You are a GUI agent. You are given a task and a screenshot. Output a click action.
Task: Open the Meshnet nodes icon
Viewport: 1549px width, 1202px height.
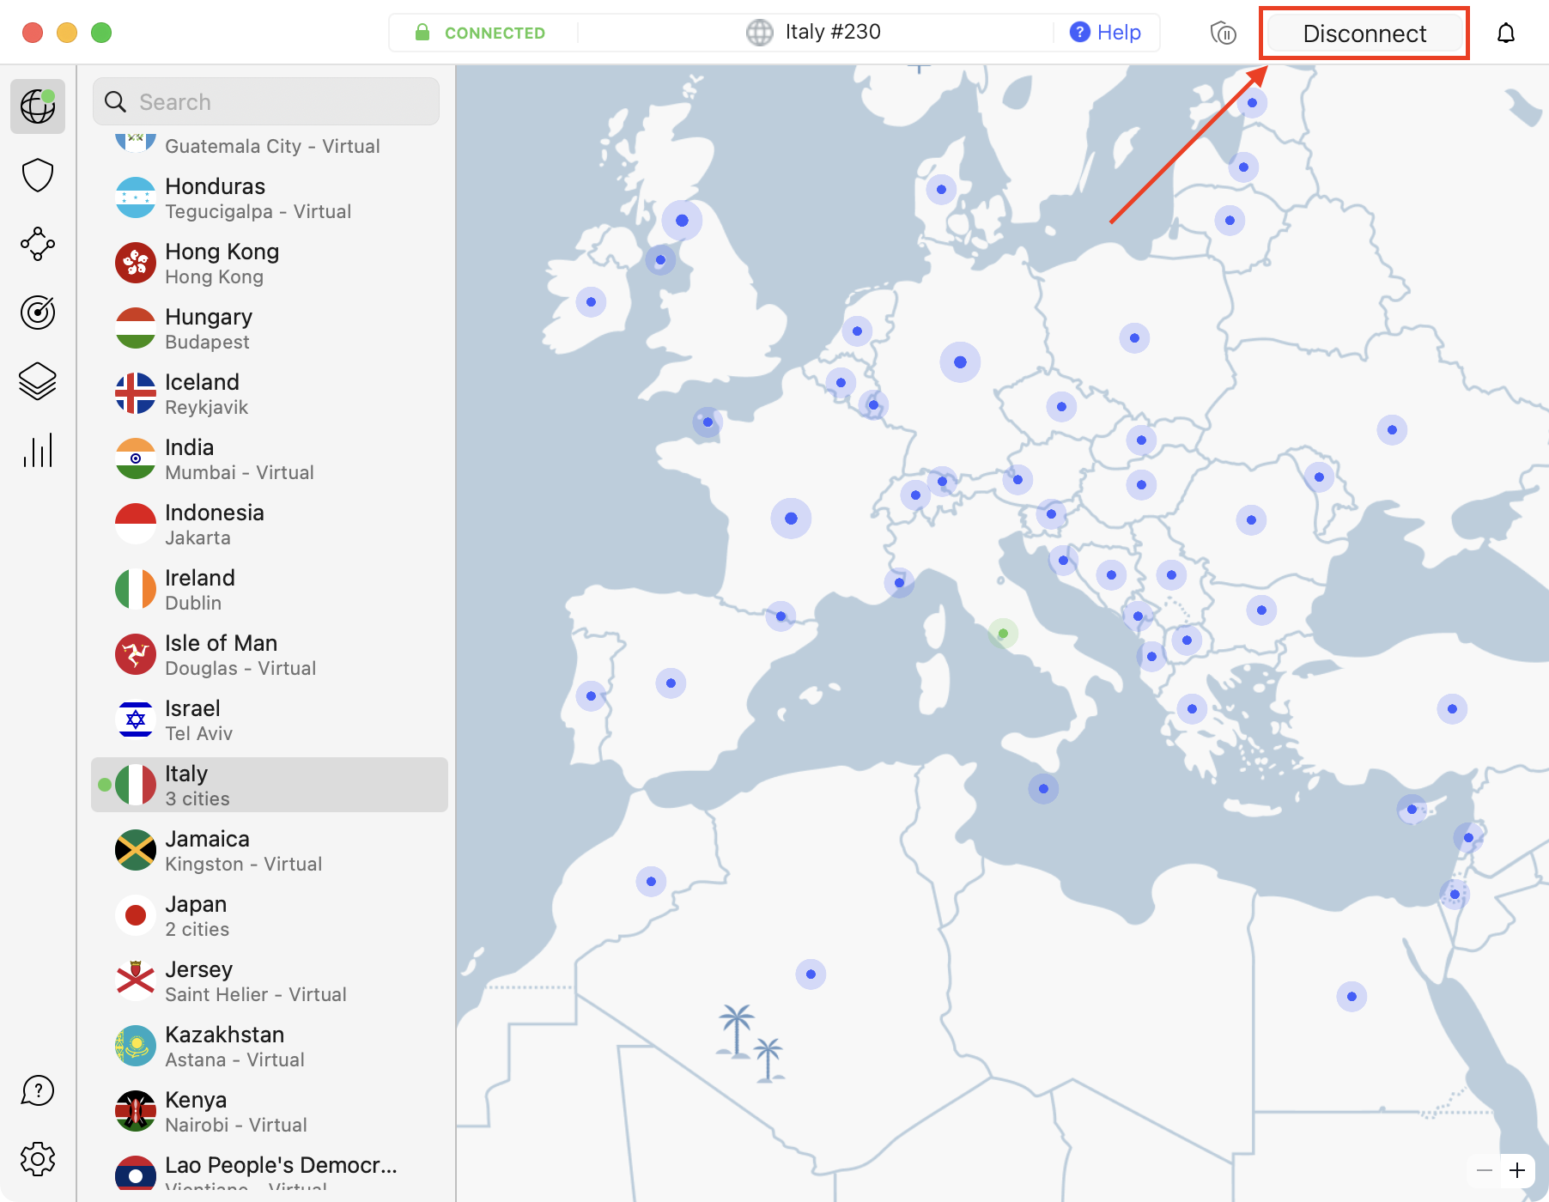click(x=38, y=244)
